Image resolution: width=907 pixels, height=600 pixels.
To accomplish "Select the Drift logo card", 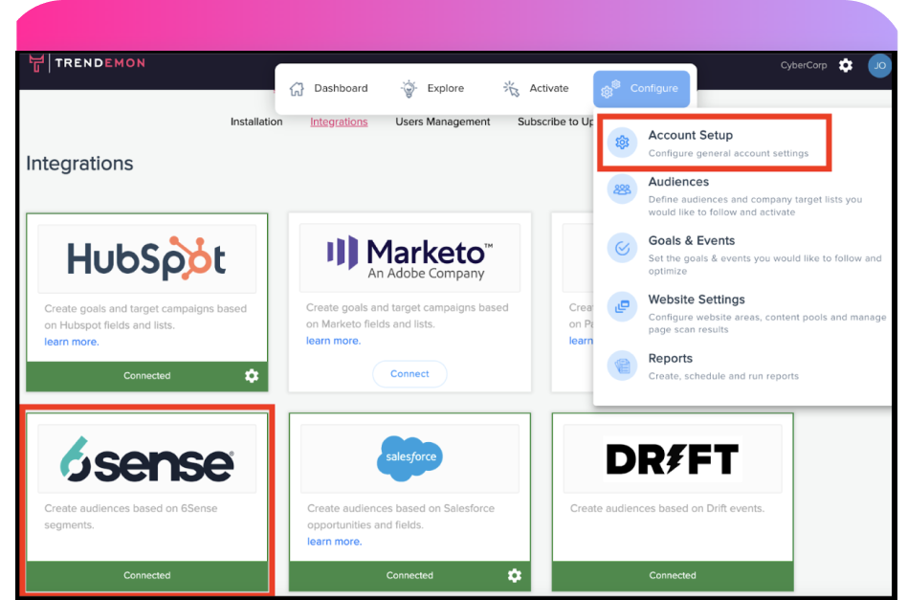I will tap(673, 458).
